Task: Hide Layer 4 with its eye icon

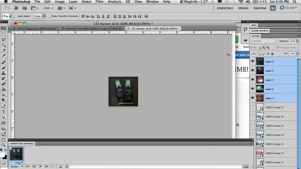Action: pyautogui.click(x=253, y=70)
